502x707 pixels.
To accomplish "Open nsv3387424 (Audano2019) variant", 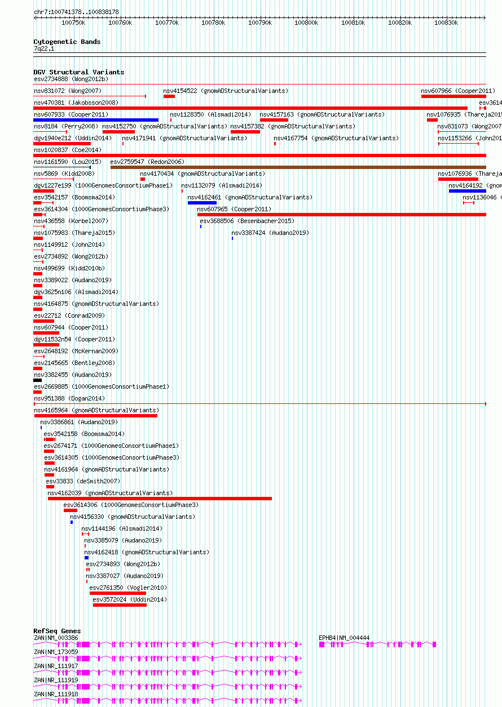I will [270, 233].
